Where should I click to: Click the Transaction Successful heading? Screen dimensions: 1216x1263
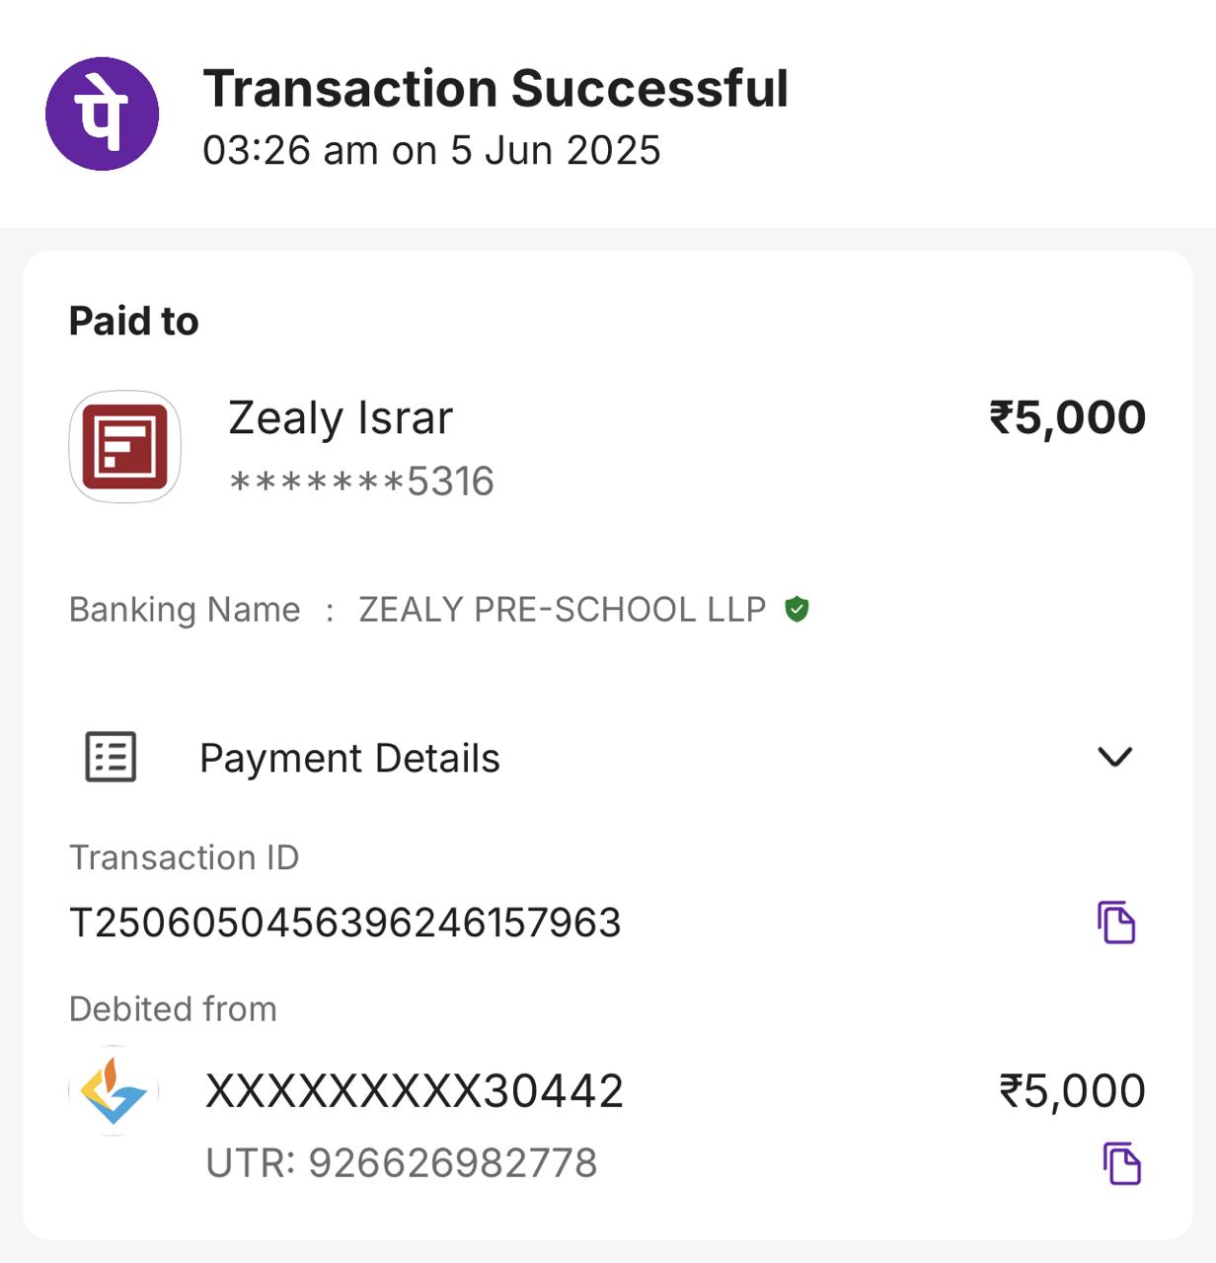click(x=495, y=89)
